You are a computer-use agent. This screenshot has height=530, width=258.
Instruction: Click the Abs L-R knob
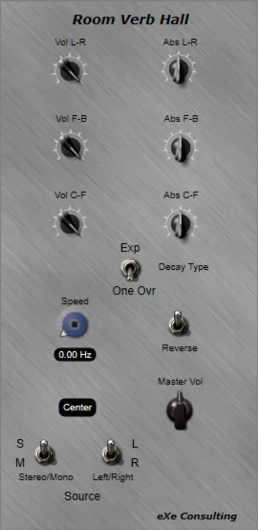tap(180, 69)
